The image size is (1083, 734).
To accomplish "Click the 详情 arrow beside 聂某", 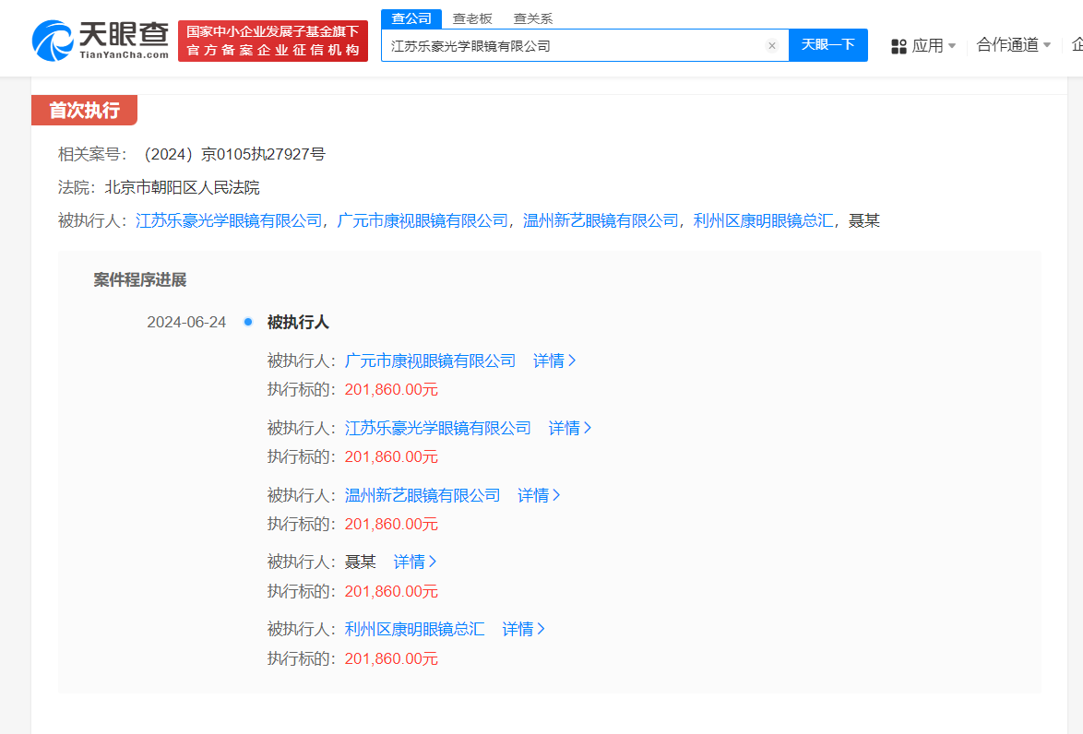I will click(x=415, y=562).
